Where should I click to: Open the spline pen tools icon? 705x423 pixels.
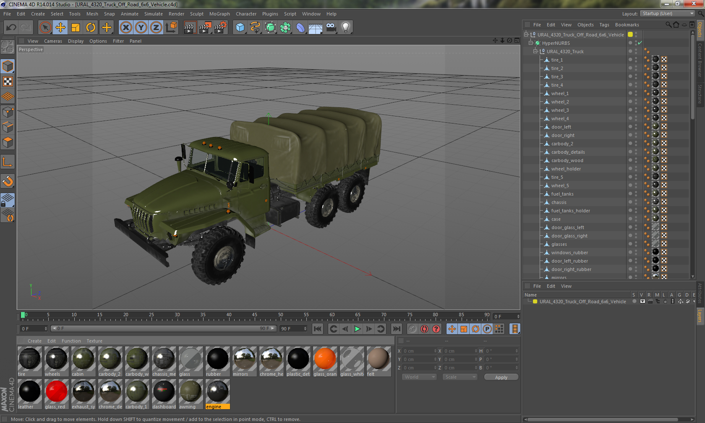click(255, 28)
